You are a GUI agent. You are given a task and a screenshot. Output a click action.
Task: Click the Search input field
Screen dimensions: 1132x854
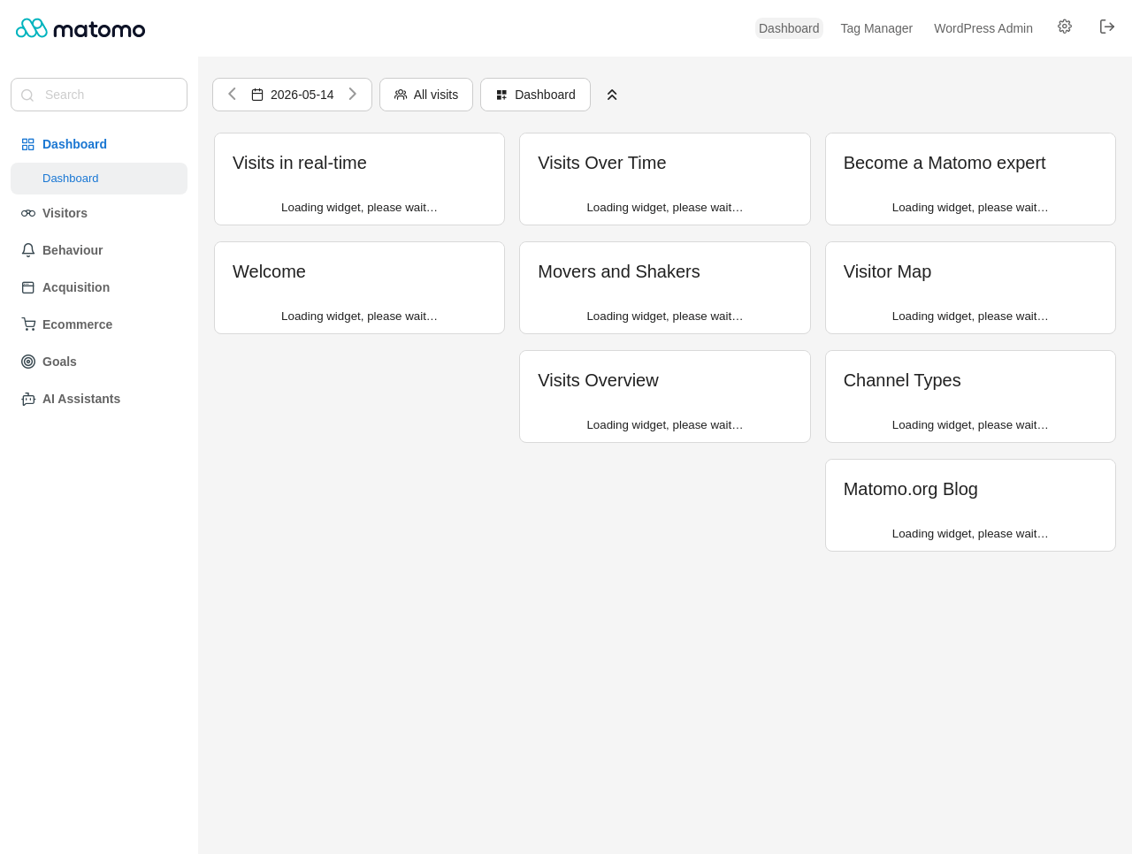point(99,95)
